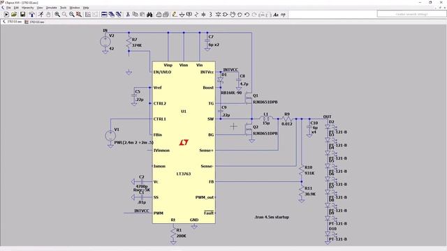This screenshot has height=251, width=447.
Task: Select the Resistor tool icon
Action: click(196, 14)
